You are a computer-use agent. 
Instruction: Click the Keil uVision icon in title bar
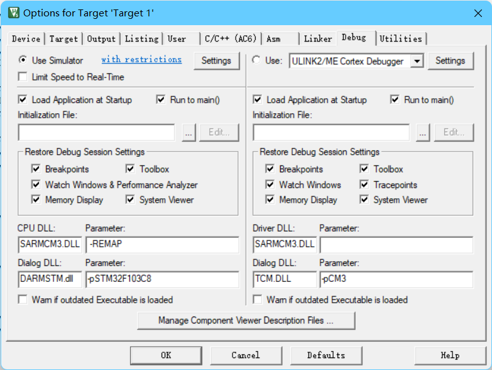(x=14, y=13)
